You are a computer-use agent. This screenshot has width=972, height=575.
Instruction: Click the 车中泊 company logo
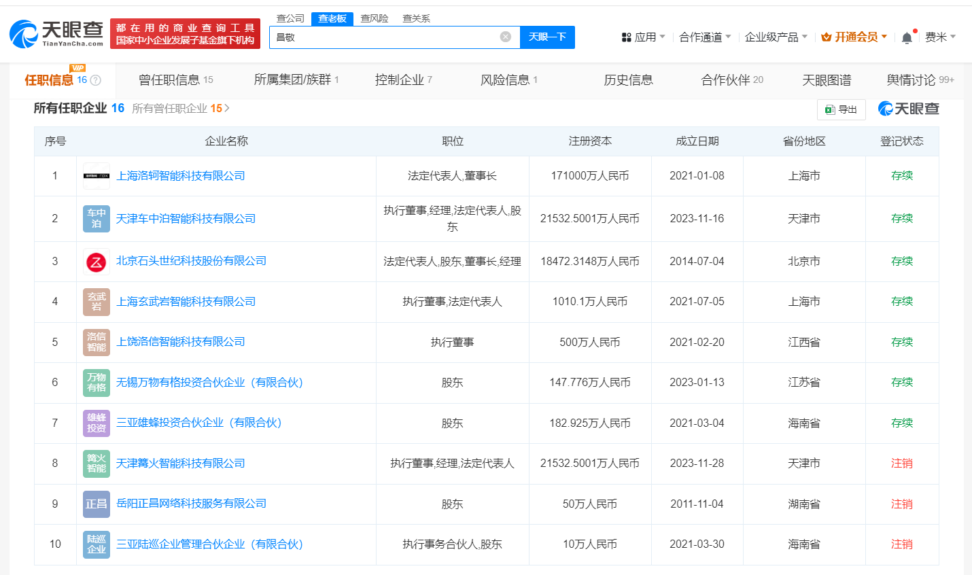97,219
